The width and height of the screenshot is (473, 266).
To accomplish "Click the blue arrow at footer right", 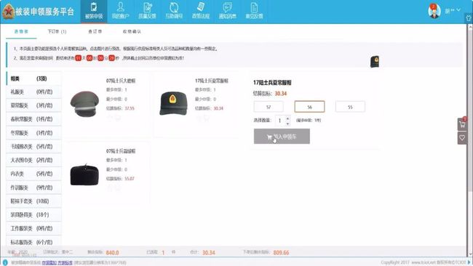I will (x=469, y=262).
